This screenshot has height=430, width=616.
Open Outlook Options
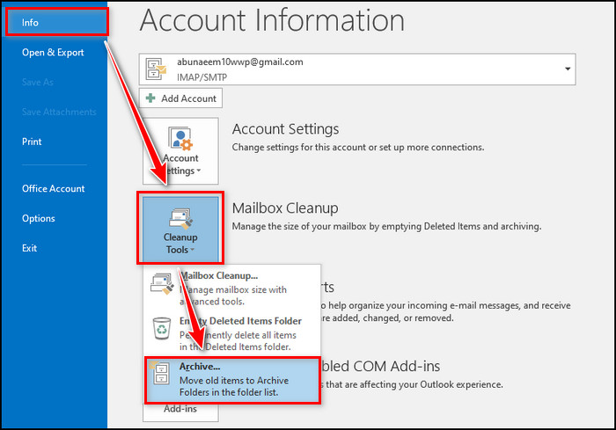pyautogui.click(x=39, y=218)
